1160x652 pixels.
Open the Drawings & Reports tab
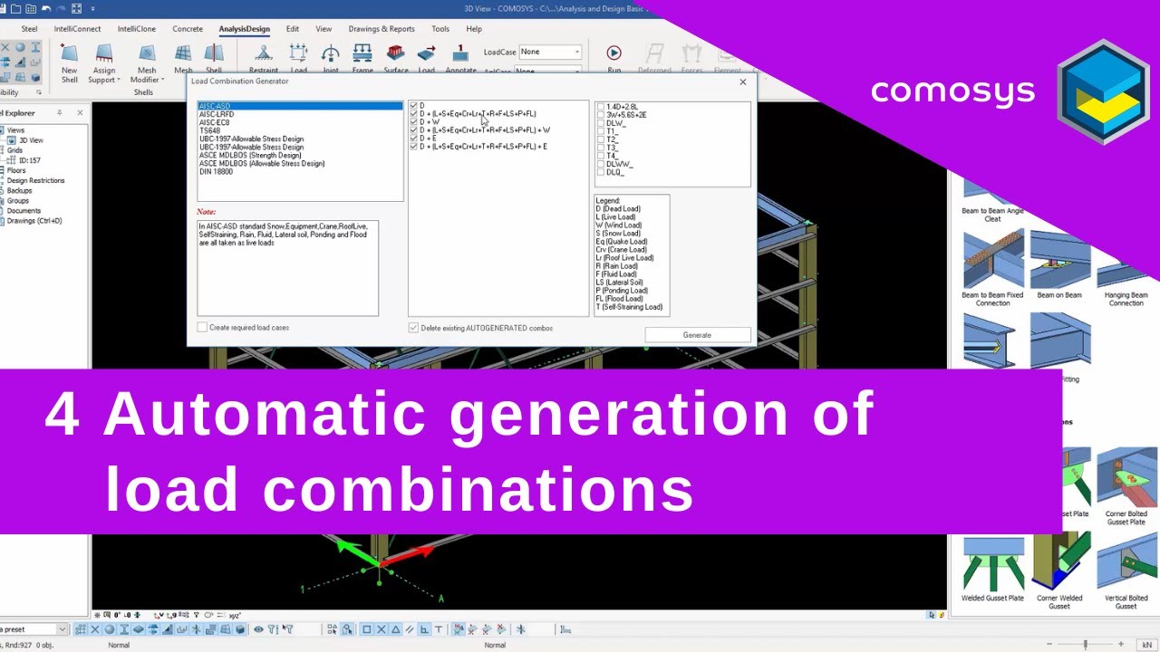coord(382,29)
